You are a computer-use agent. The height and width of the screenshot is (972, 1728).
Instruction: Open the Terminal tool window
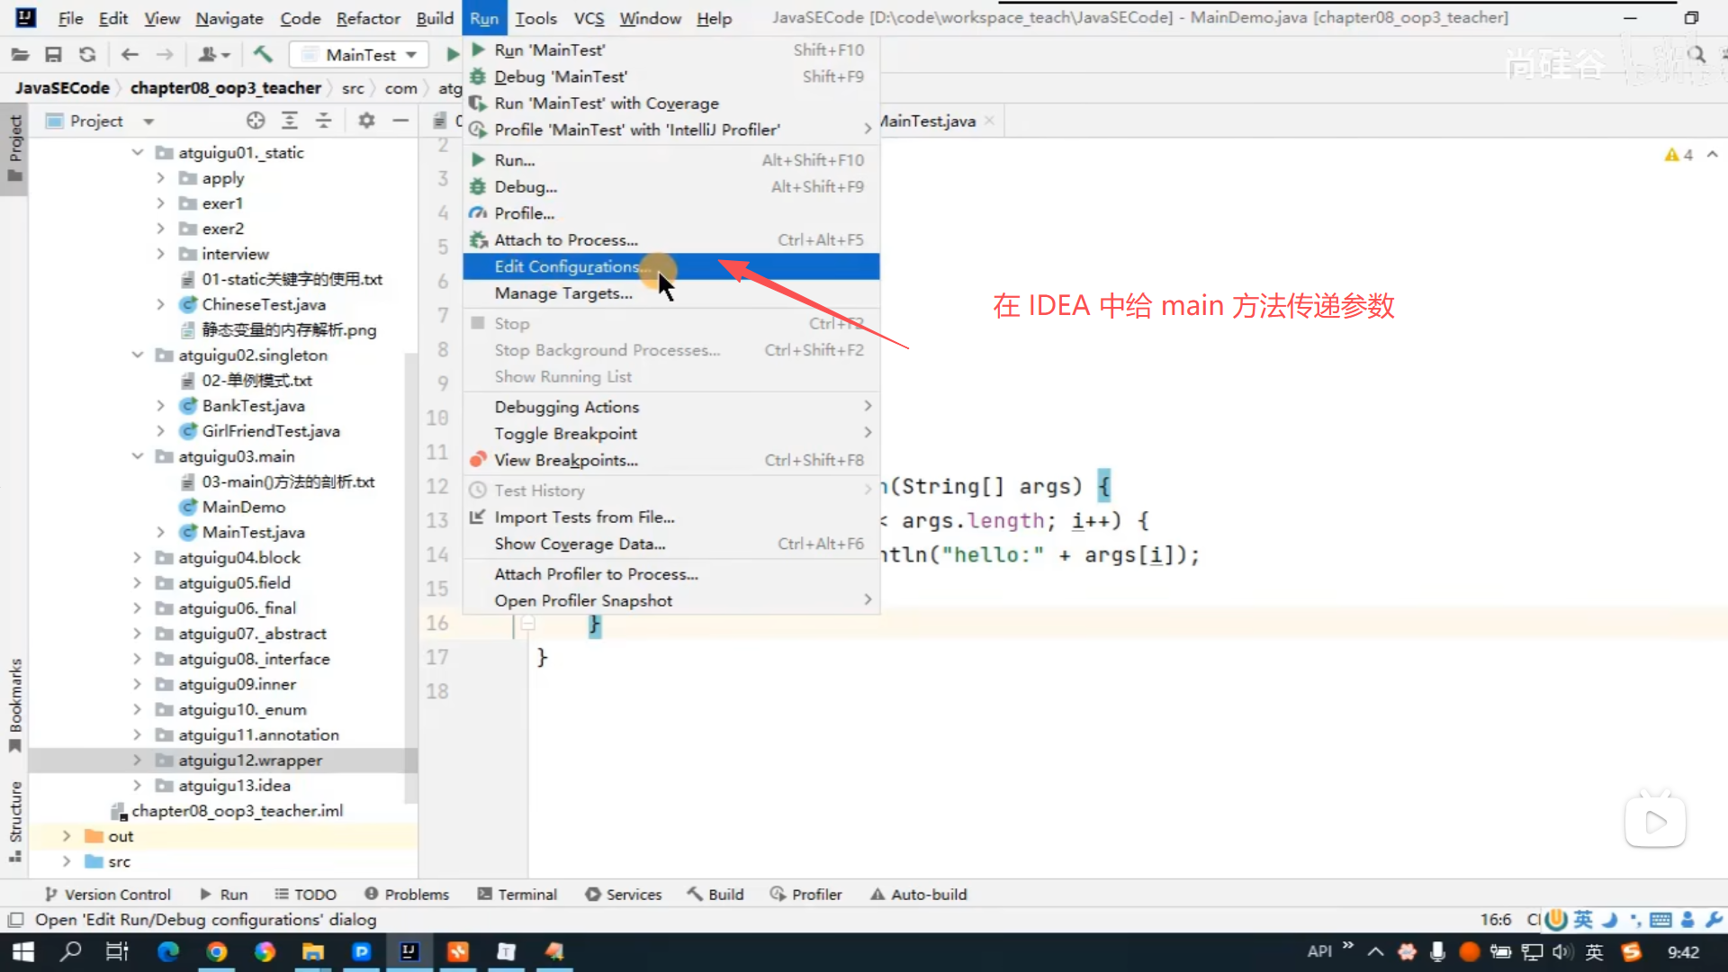[x=517, y=894]
